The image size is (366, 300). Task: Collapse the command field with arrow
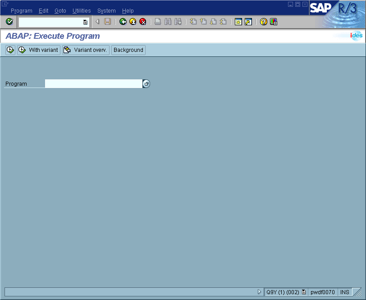[97, 22]
